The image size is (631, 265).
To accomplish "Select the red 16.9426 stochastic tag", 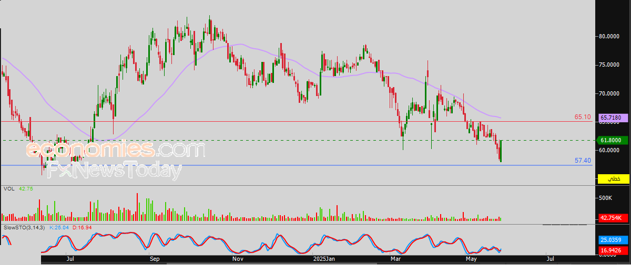I will pos(614,250).
